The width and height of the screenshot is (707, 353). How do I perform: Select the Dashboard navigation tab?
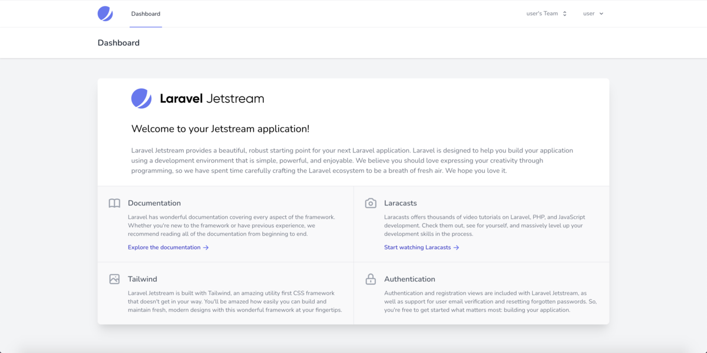(x=146, y=14)
